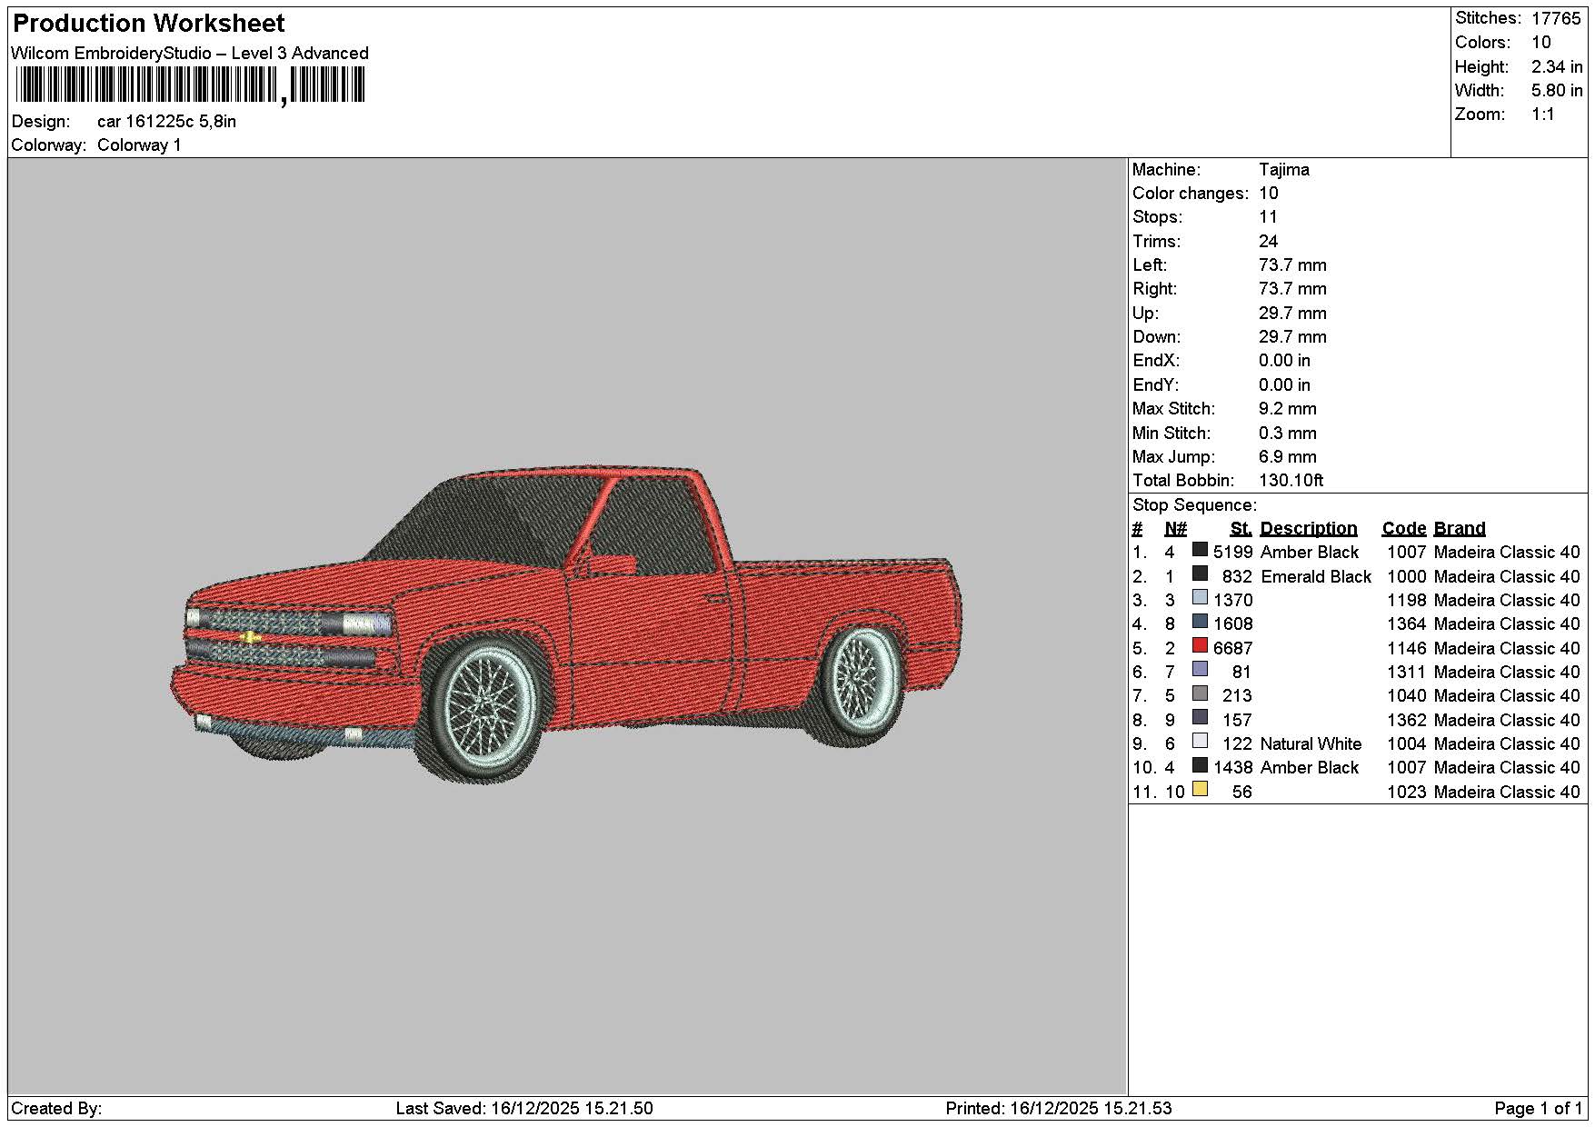Click 'Page 1 of 1' in footer

click(x=1538, y=1109)
